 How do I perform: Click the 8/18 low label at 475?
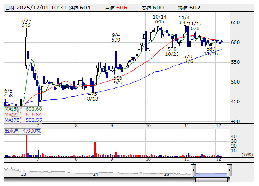(92, 97)
